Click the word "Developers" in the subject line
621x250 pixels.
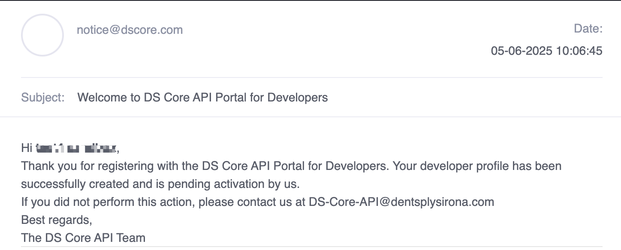click(x=298, y=98)
